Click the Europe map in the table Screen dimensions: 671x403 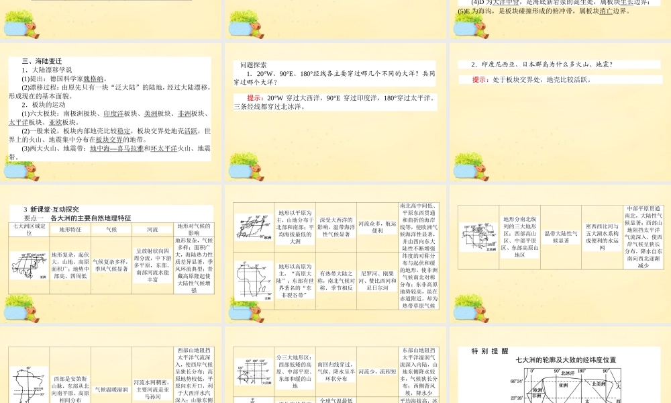coord(254,227)
